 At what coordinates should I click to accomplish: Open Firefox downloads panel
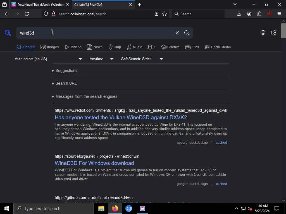coord(239,14)
